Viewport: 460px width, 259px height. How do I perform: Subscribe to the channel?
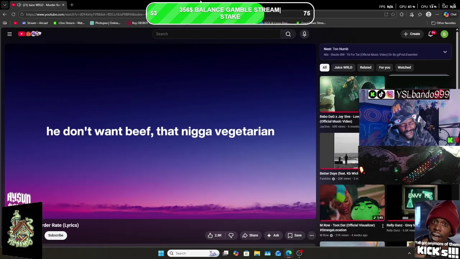pyautogui.click(x=56, y=235)
